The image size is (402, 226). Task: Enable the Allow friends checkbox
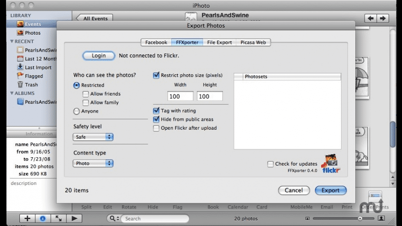[85, 94]
